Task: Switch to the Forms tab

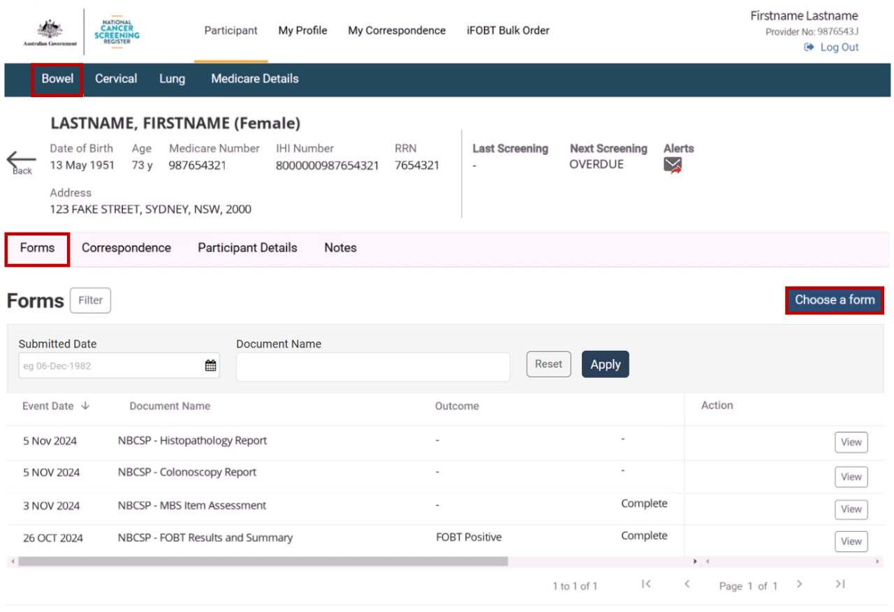Action: click(x=37, y=249)
